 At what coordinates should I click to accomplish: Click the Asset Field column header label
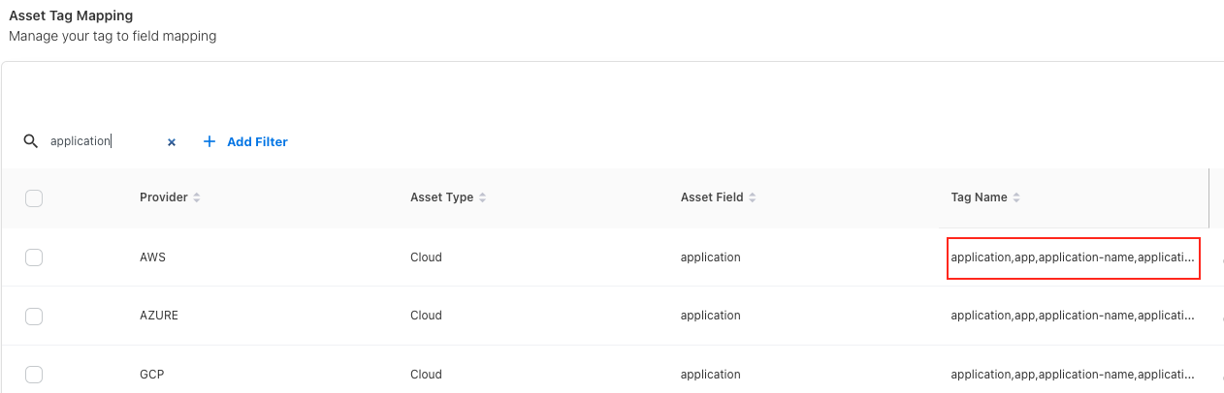pos(711,197)
